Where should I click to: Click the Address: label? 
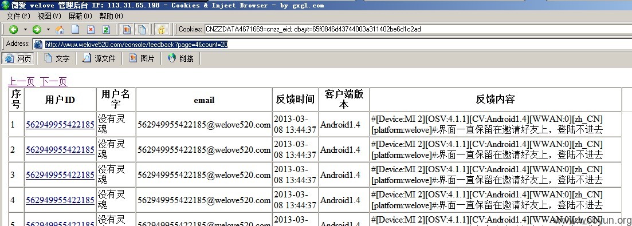(x=18, y=43)
